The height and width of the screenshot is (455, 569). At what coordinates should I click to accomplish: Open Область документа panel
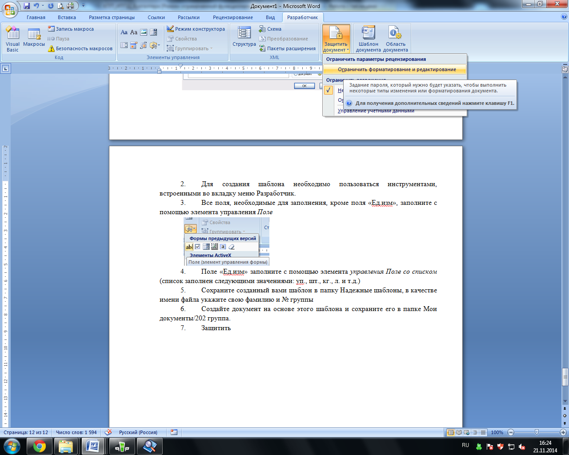pos(395,39)
